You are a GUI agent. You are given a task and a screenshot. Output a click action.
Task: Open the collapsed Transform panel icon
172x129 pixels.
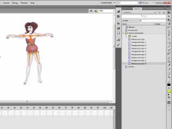click(x=118, y=33)
